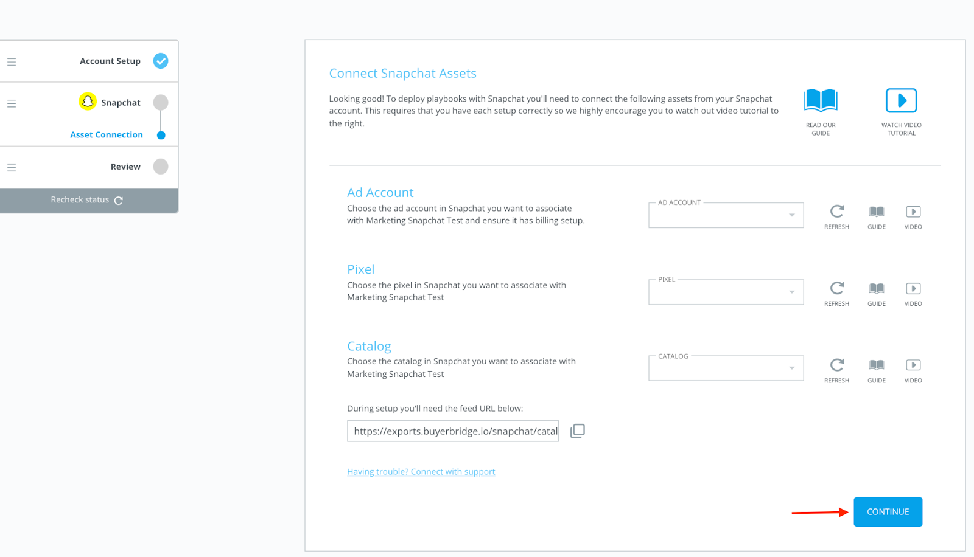Open Having trouble? Connect with support link
Image resolution: width=974 pixels, height=557 pixels.
[x=421, y=472]
